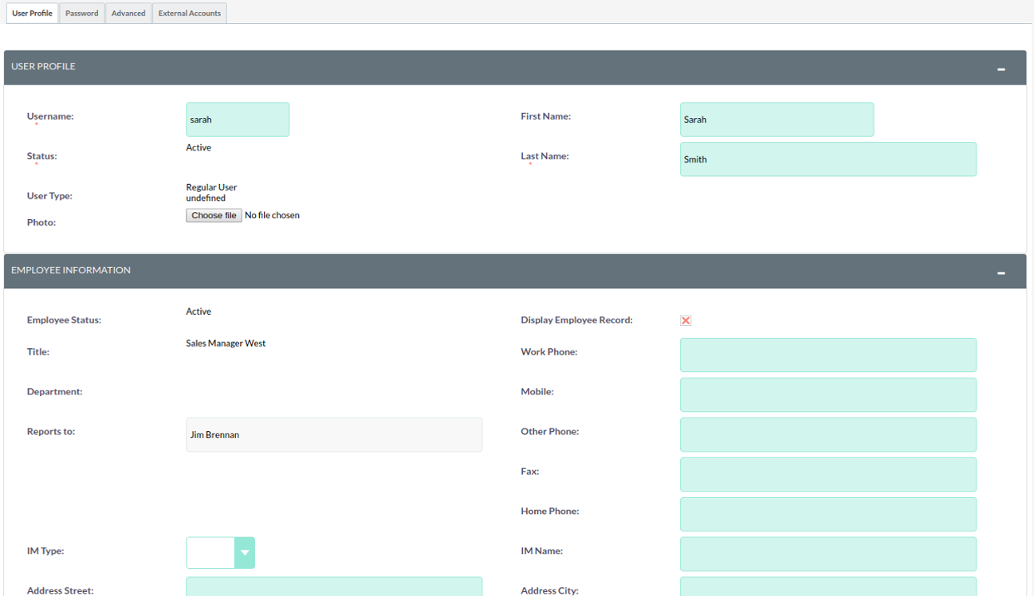Image resolution: width=1034 pixels, height=596 pixels.
Task: Click the Username input field
Action: pos(238,120)
